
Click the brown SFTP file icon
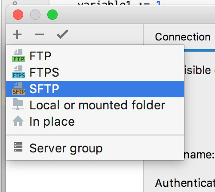(x=18, y=88)
